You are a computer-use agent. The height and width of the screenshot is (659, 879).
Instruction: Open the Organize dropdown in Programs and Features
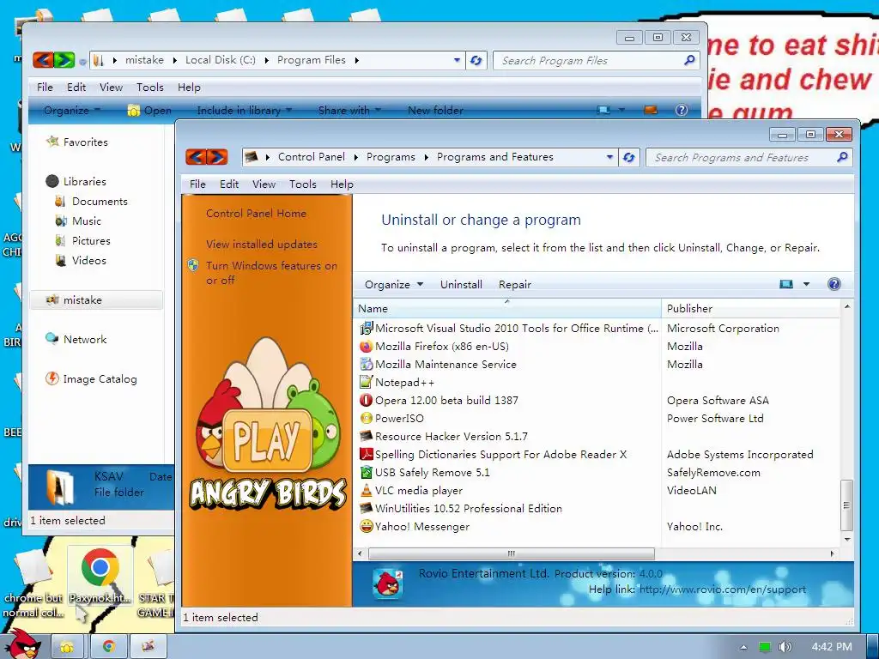[393, 285]
